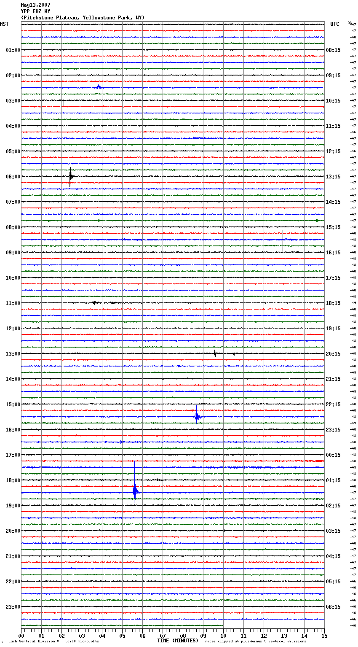Click the large blue seismic event on 18:30 trace
This screenshot has height=647, width=358.
135,491
